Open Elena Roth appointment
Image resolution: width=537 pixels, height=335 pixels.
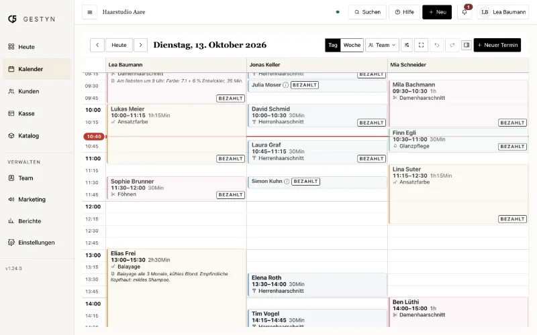[317, 284]
